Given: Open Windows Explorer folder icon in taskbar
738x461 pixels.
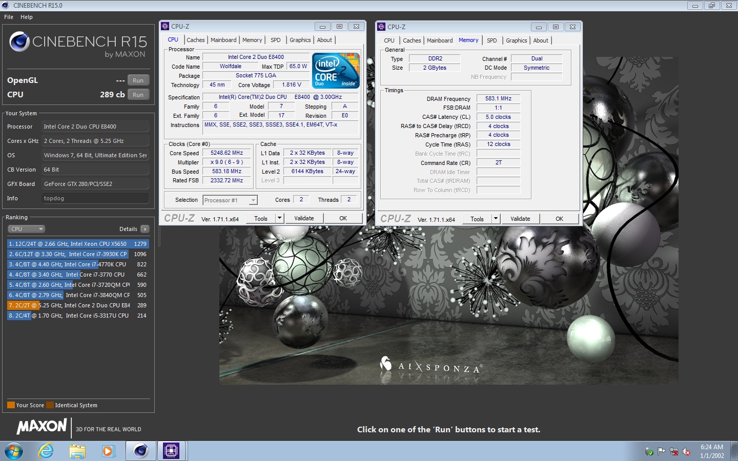Looking at the screenshot, I should [77, 451].
